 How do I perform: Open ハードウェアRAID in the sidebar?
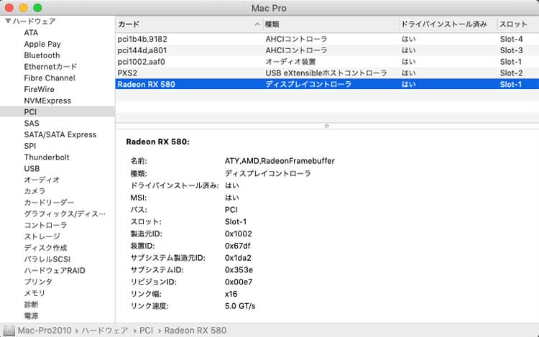[55, 270]
